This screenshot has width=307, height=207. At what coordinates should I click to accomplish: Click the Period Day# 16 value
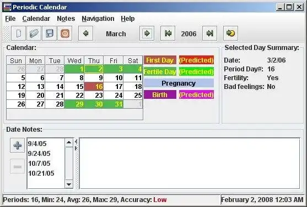271,69
